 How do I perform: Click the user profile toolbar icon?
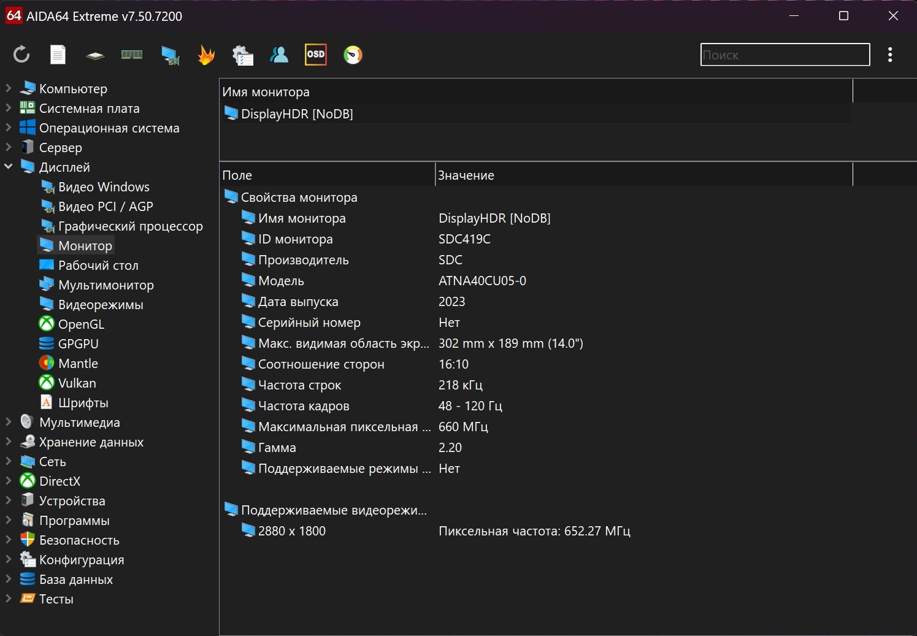tap(279, 55)
